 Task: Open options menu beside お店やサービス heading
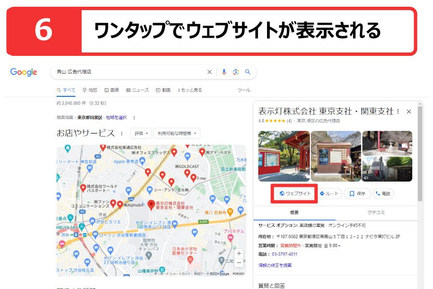point(122,133)
